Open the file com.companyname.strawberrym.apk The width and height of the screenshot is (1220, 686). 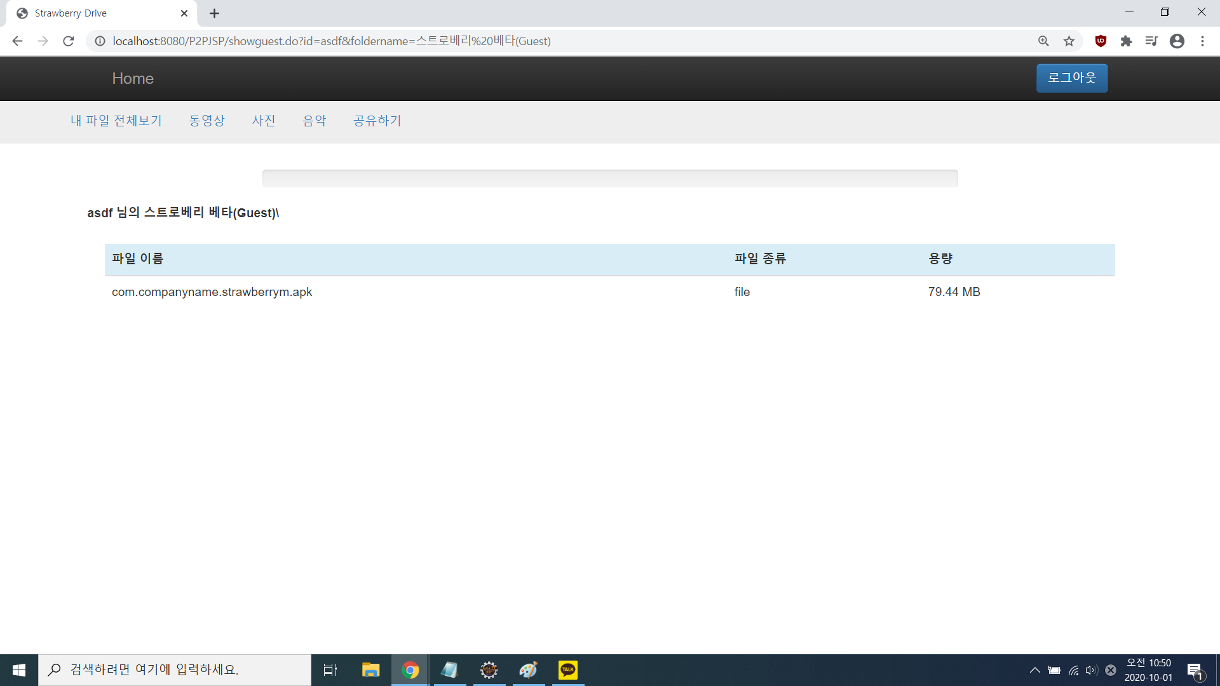[x=212, y=292]
